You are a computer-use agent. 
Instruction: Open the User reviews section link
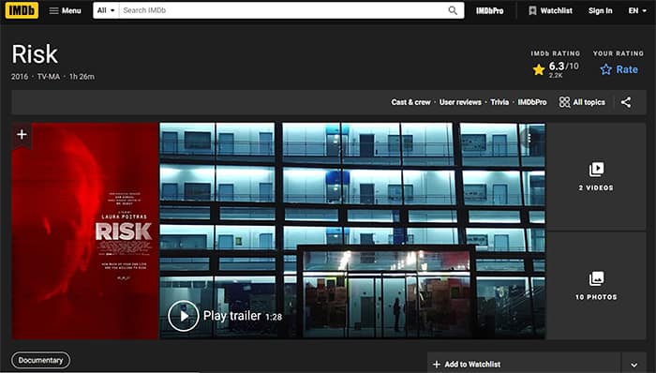click(x=460, y=102)
